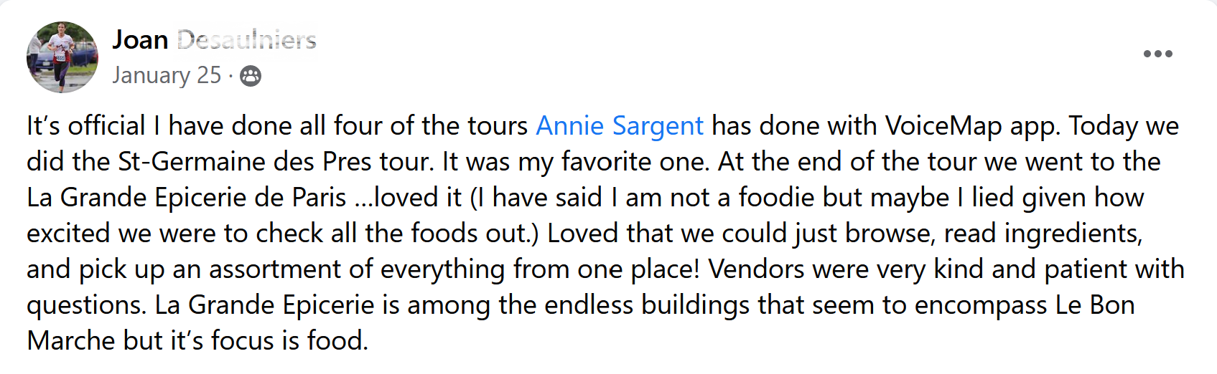Click the group audience icon beside date
This screenshot has width=1217, height=374.
point(250,75)
